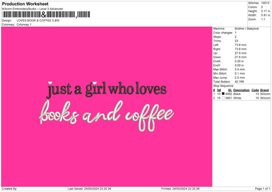Click the Total Bobbin value '45.76ft'

(x=239, y=82)
